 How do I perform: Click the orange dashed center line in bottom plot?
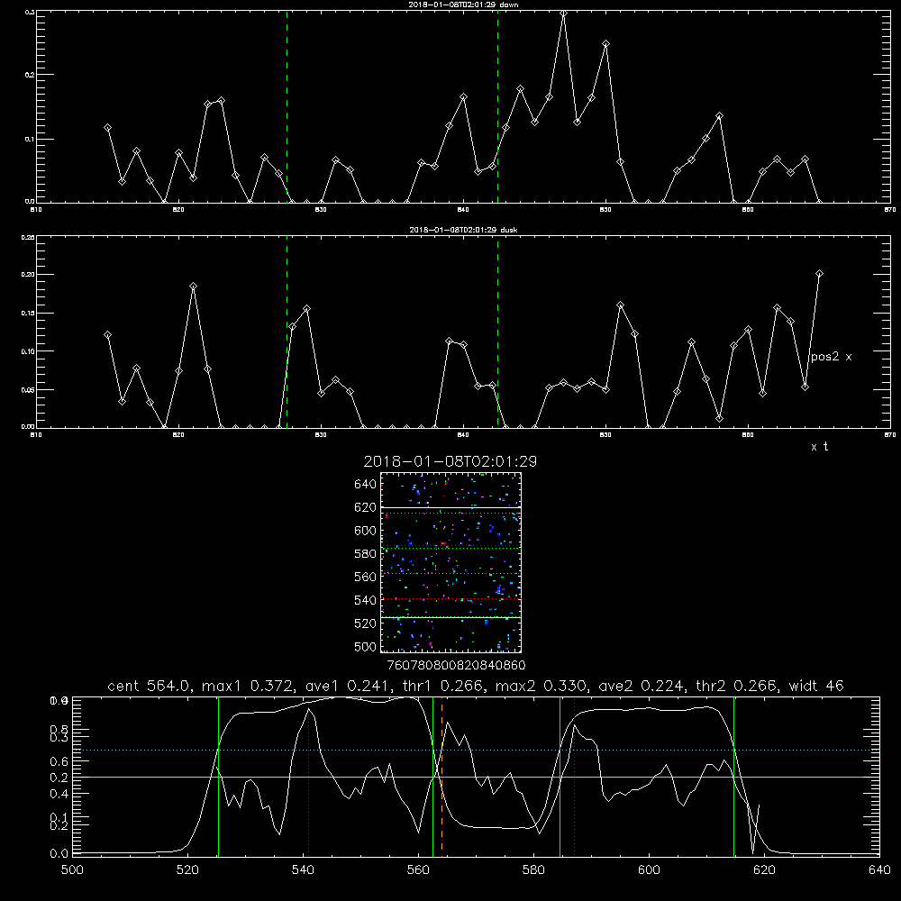441,776
